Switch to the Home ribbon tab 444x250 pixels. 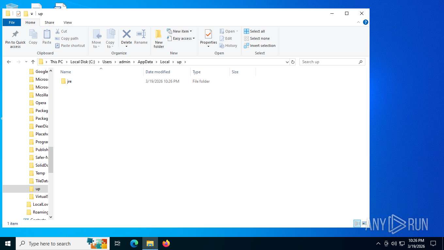pyautogui.click(x=30, y=22)
